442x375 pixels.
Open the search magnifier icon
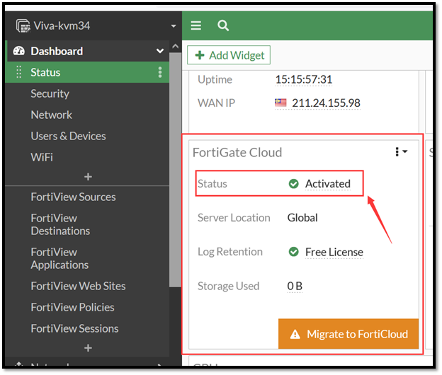pos(223,25)
